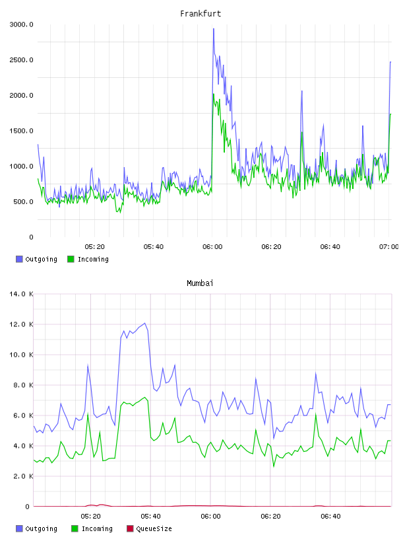Click the 06:00 time label in Frankfurt chart

tap(212, 247)
